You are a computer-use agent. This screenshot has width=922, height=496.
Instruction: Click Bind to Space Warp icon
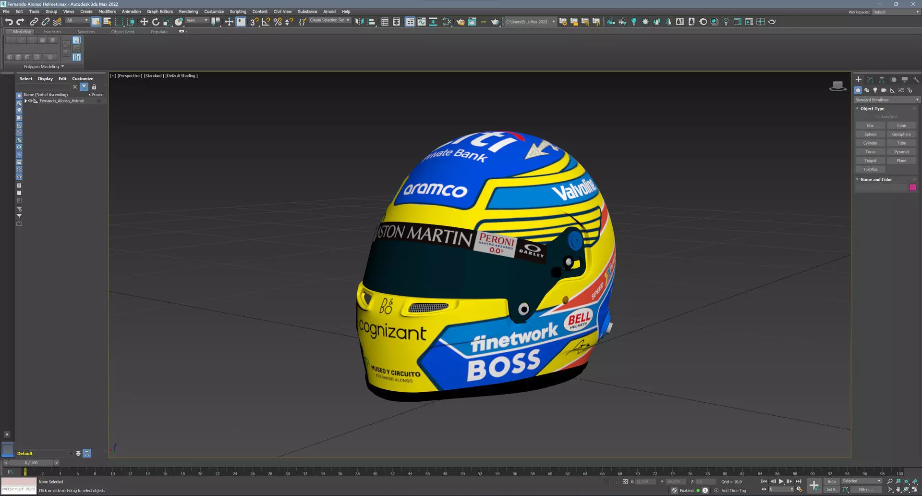click(57, 22)
